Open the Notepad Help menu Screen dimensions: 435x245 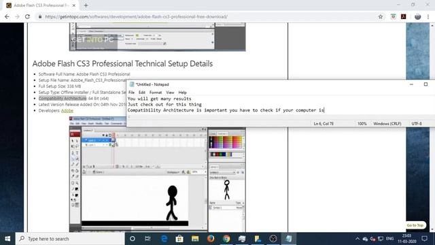182,93
